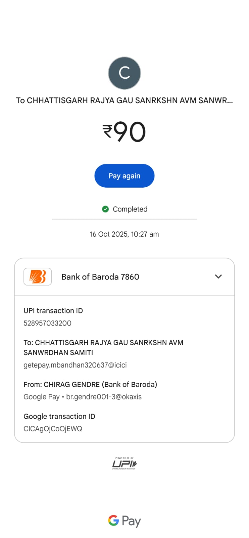Click the Google transaction ID label

(59, 416)
